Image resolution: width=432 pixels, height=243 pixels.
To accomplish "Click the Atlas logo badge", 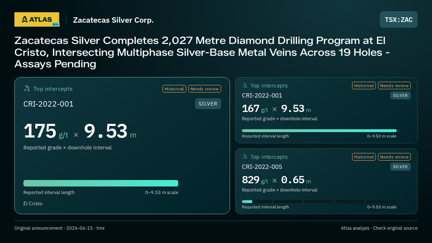I will [37, 19].
